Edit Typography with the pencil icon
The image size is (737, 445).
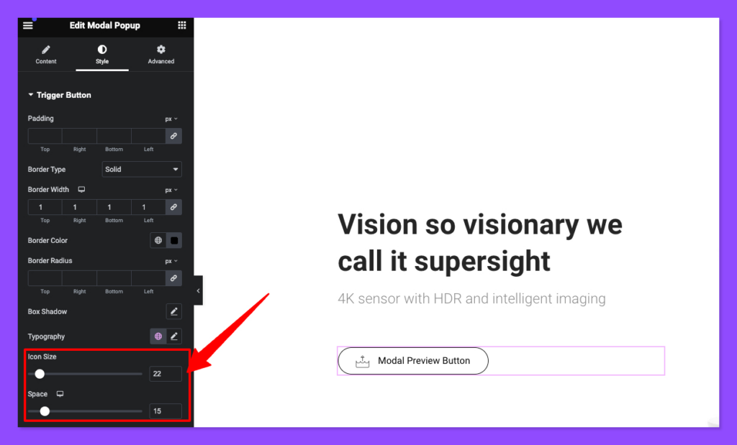coord(174,336)
